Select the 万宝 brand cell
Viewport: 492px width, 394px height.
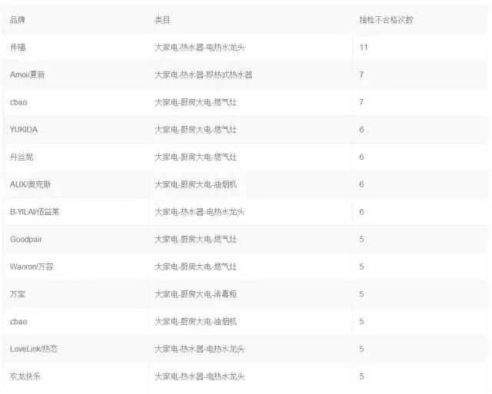click(18, 294)
